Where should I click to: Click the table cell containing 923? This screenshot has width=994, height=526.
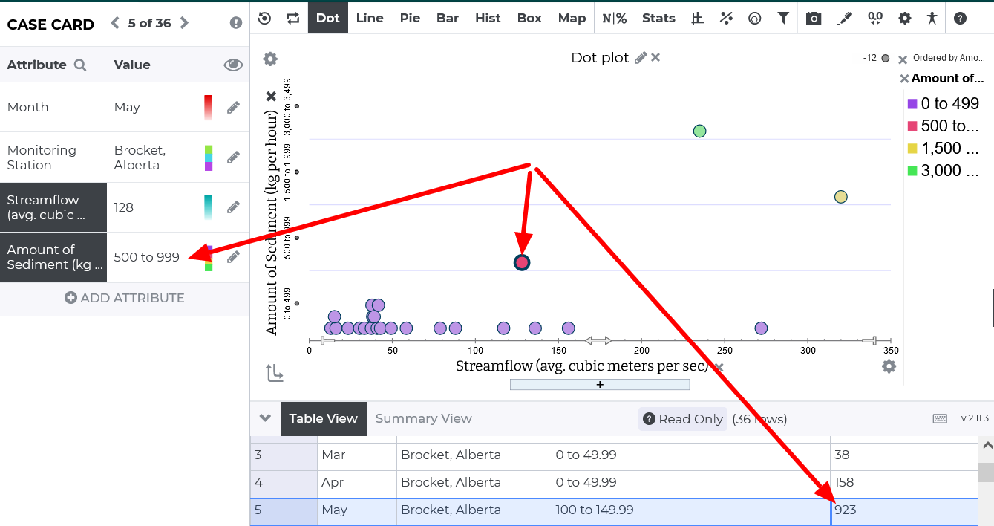[904, 510]
